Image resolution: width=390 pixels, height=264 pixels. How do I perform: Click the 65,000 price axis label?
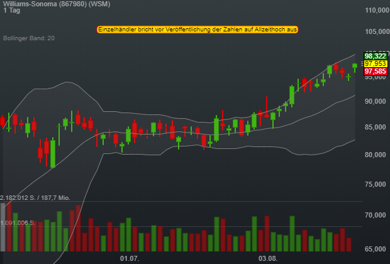pyautogui.click(x=376, y=249)
